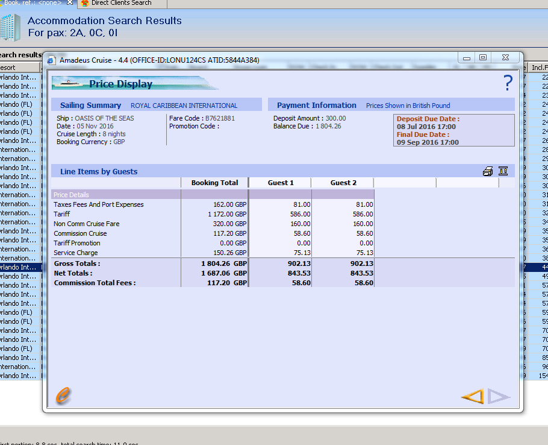Click the Gross Totals label
The height and width of the screenshot is (445, 548).
(77, 264)
